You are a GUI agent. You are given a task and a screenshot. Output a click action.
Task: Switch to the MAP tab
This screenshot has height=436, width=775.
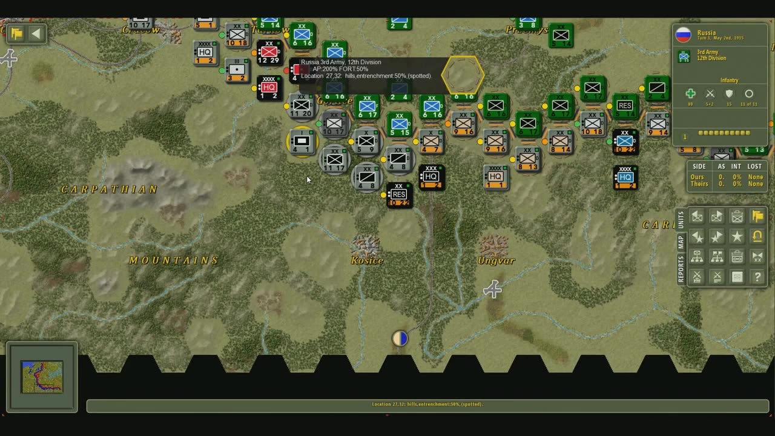point(681,242)
